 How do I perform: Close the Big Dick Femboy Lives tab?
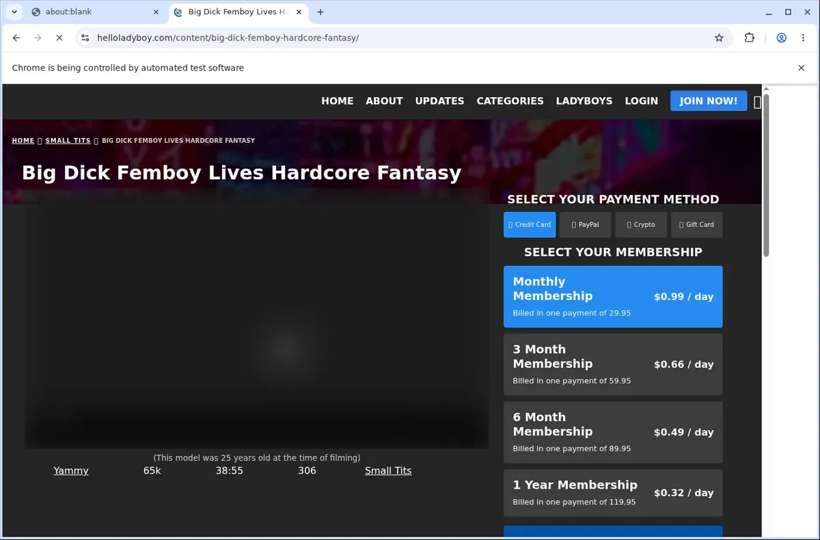click(298, 12)
